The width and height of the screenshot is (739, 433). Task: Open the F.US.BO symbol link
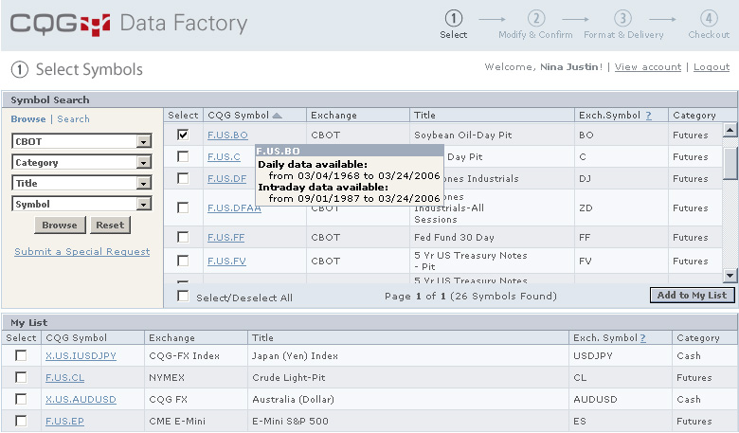227,135
